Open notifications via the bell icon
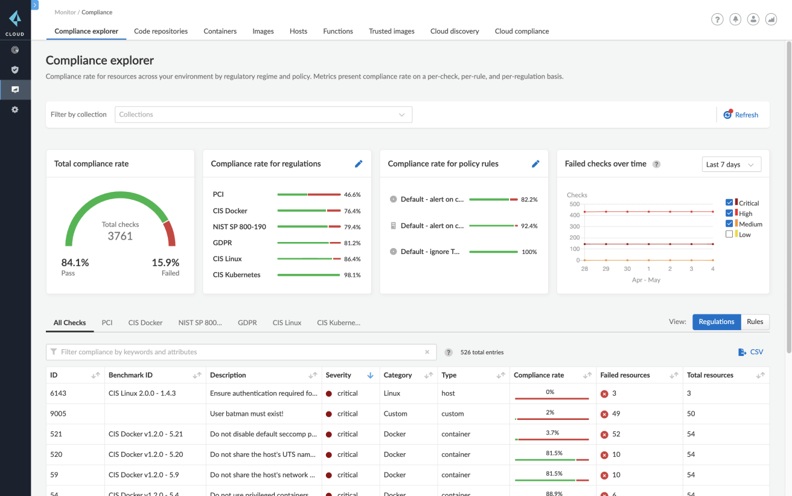 click(735, 19)
